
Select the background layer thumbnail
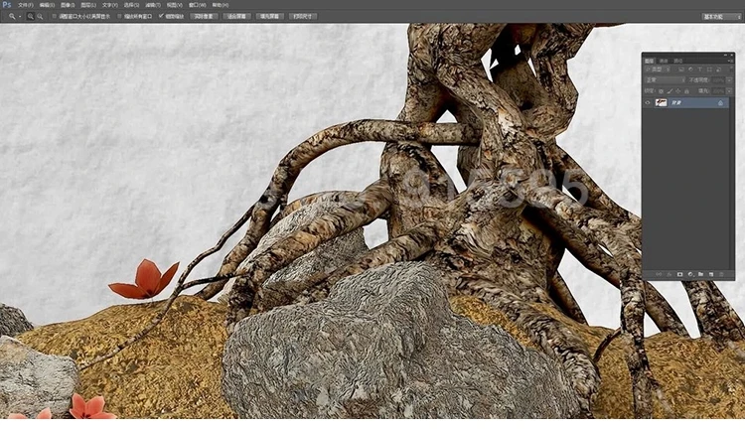[662, 102]
